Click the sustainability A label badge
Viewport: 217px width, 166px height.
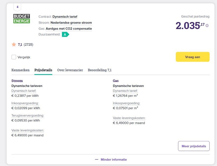(x=65, y=34)
